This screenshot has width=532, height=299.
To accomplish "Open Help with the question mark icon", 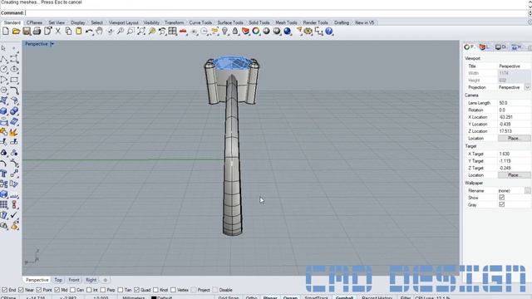I will coord(329,32).
